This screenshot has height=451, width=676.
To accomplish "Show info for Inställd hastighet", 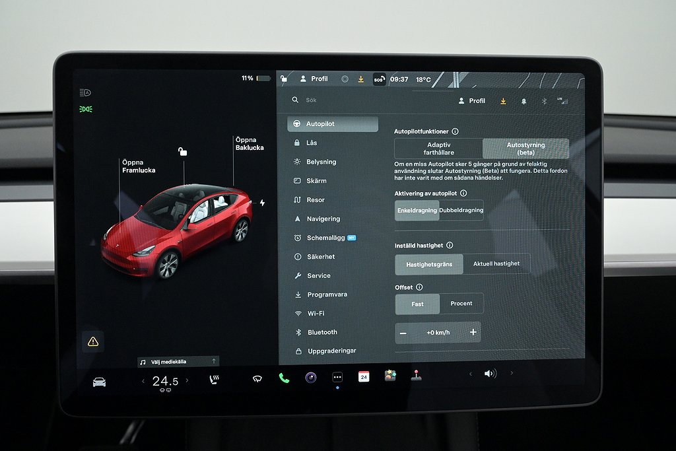I will (450, 245).
